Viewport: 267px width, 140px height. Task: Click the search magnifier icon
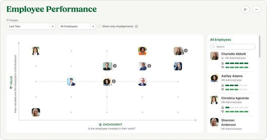click(214, 47)
